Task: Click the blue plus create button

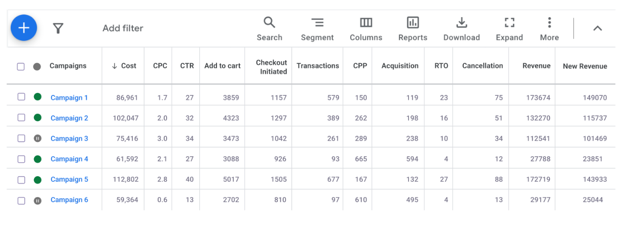Action: click(x=24, y=28)
